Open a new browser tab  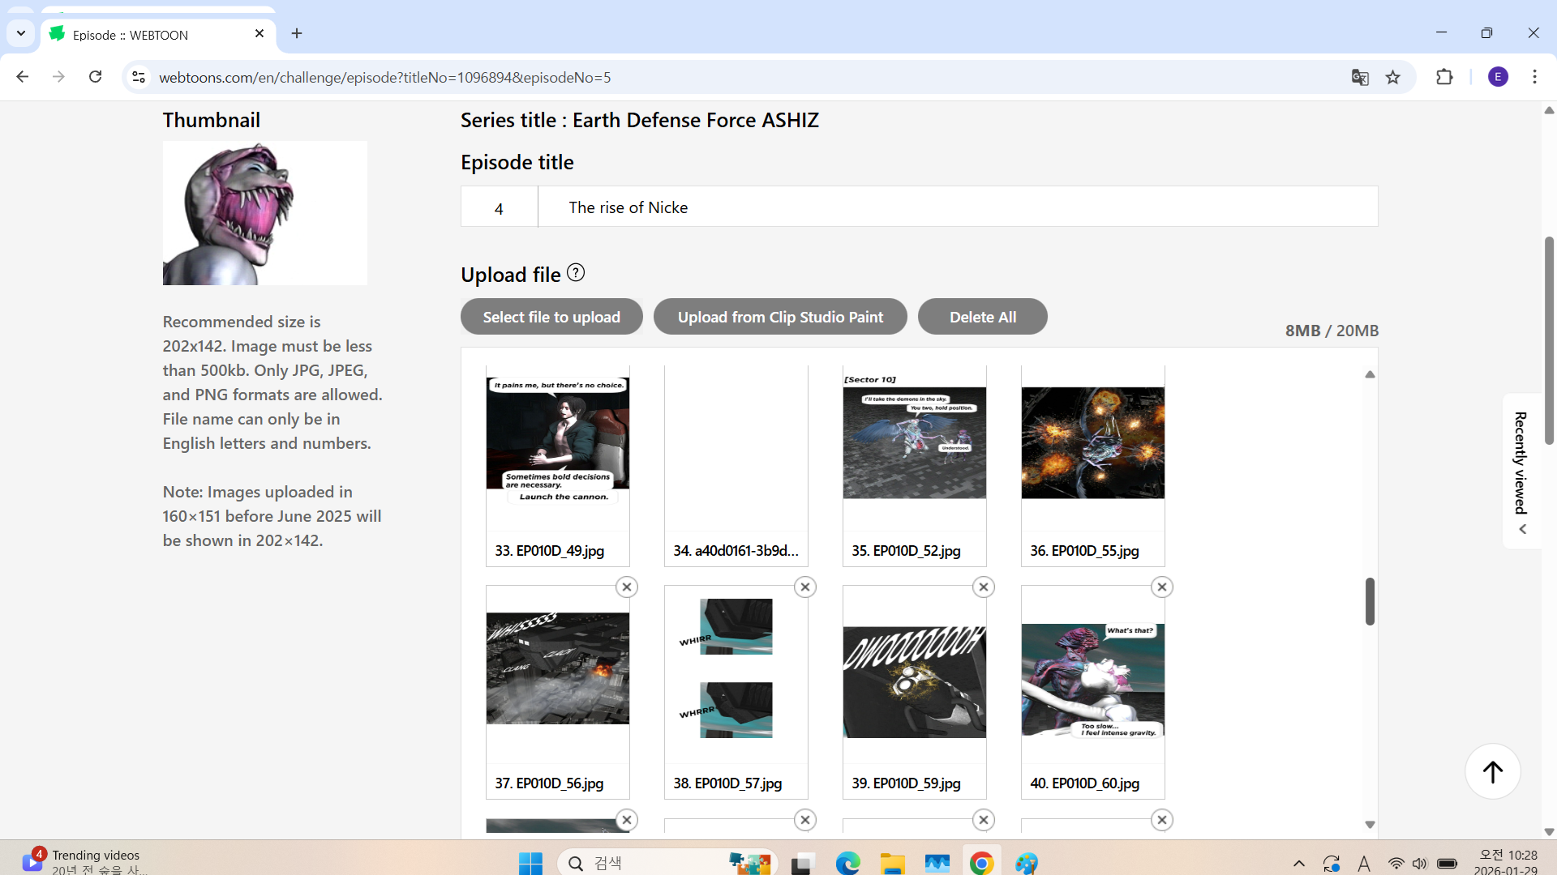297,33
